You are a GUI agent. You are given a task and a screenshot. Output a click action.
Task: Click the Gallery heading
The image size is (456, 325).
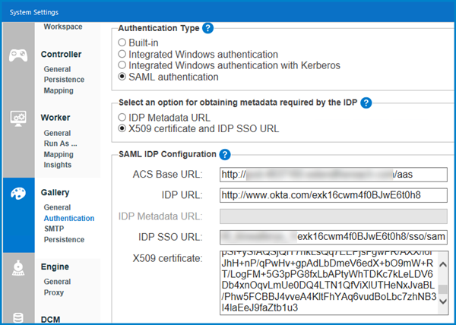point(55,193)
